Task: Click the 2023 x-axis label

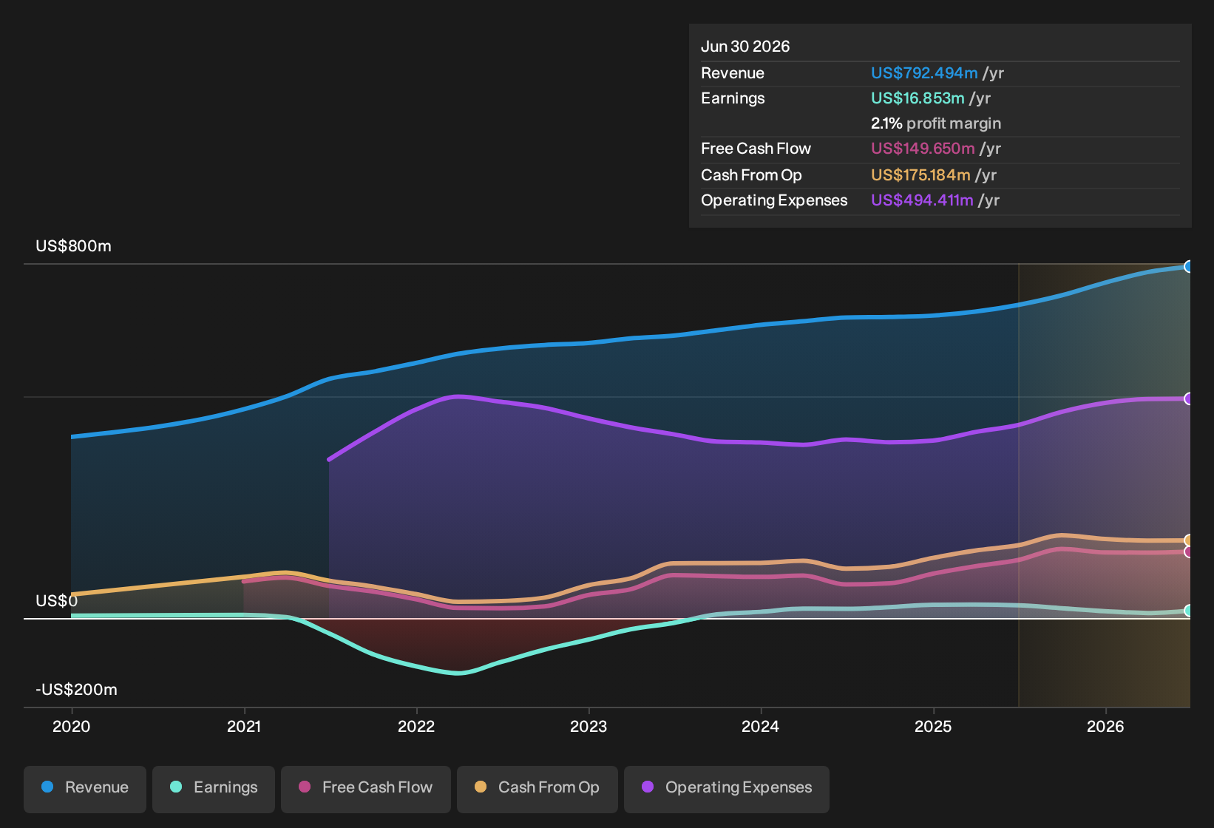Action: point(589,727)
